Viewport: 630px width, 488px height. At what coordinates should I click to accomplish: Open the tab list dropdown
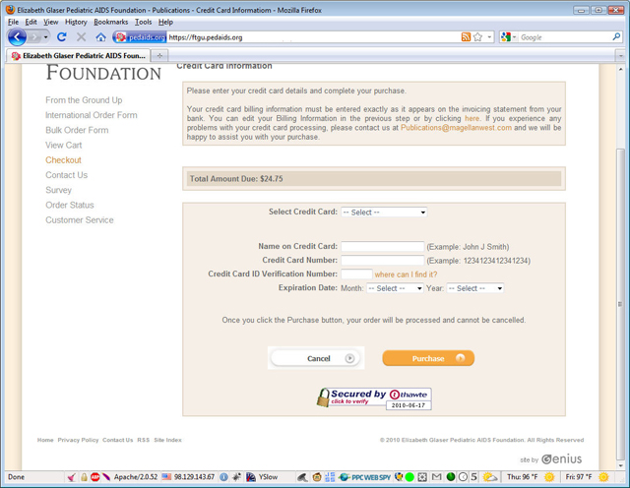tap(621, 56)
